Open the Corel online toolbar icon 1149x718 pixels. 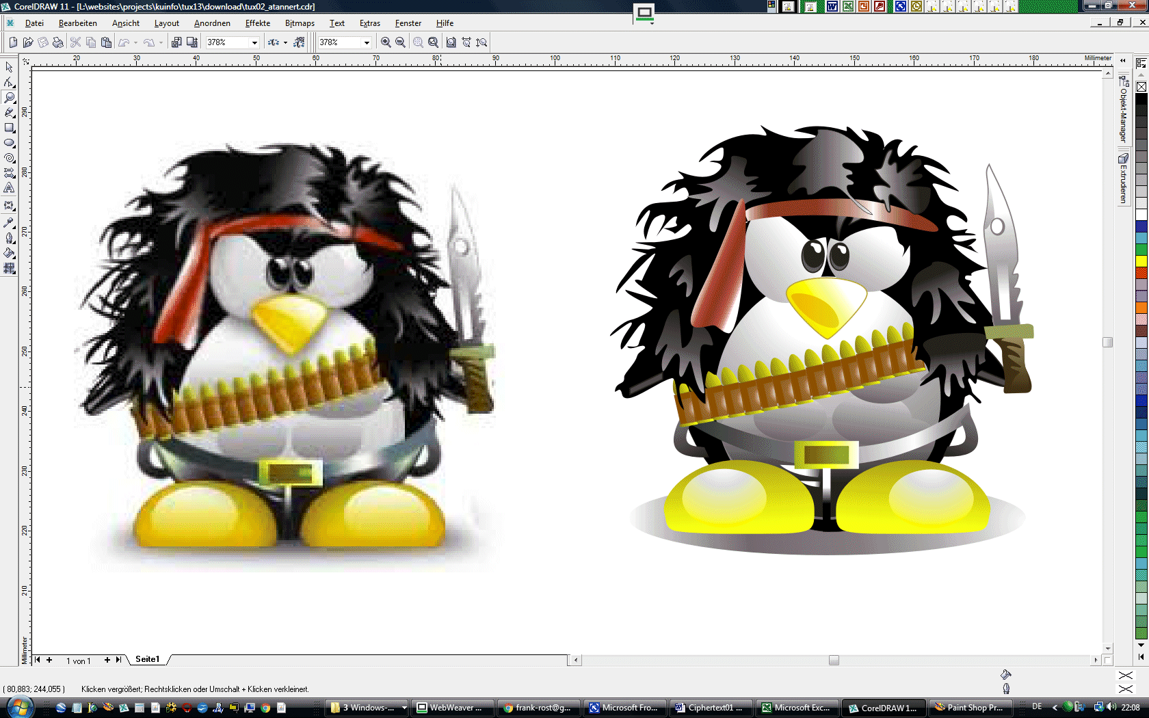coord(299,42)
